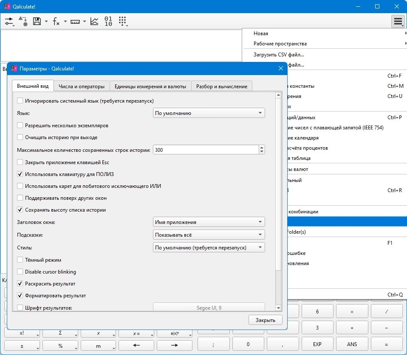This screenshot has width=407, height=355.
Task: Click the equals = keypad button
Action: pyautogui.click(x=387, y=344)
